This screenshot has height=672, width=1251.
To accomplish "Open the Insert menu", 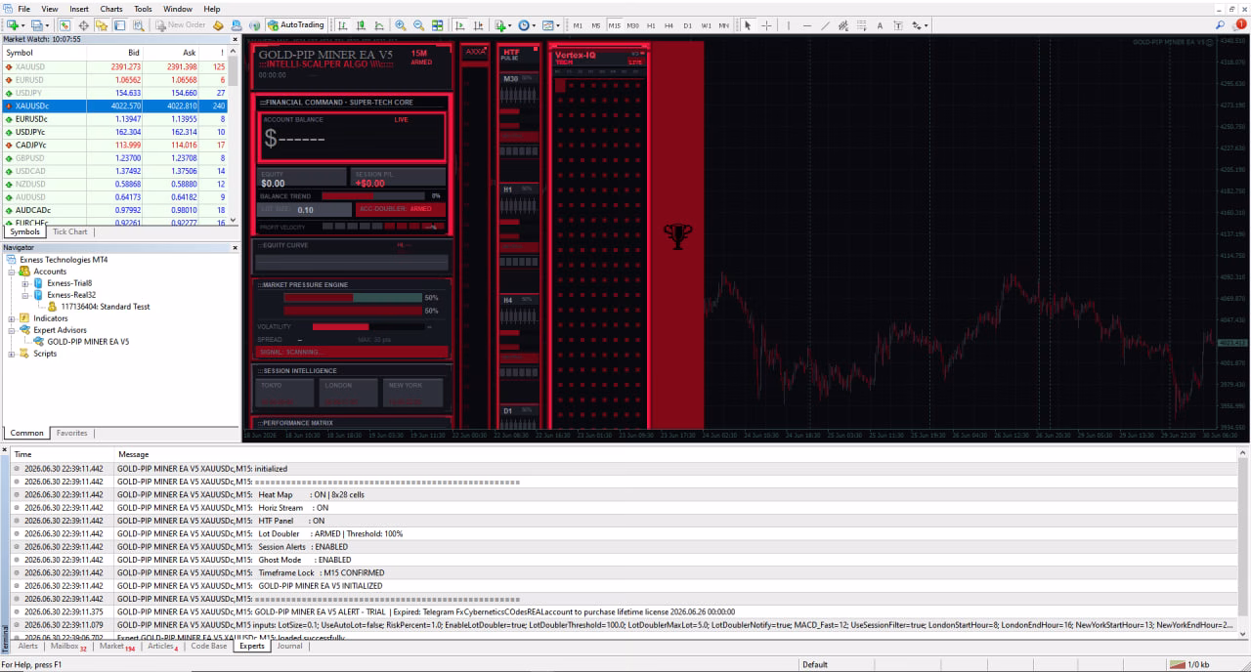I will pos(79,9).
